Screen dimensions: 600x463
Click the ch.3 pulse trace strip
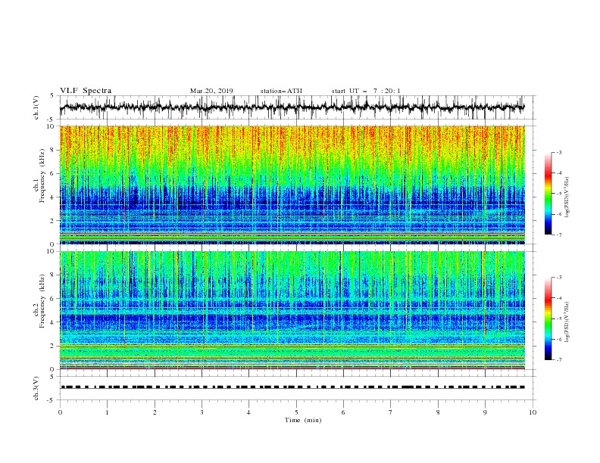(x=292, y=387)
